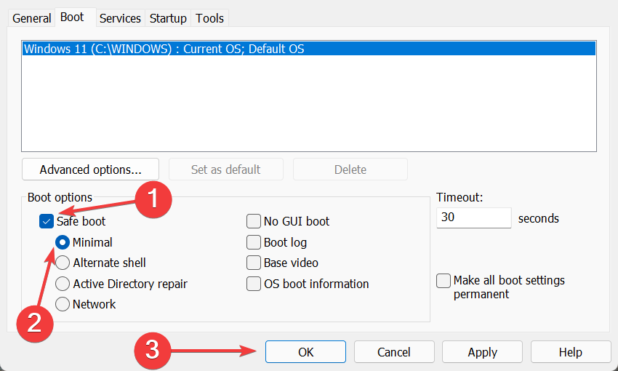Enable the Base video checkbox

click(254, 263)
